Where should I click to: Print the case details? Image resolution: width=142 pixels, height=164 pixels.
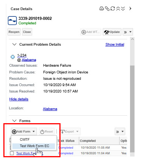click(x=102, y=9)
